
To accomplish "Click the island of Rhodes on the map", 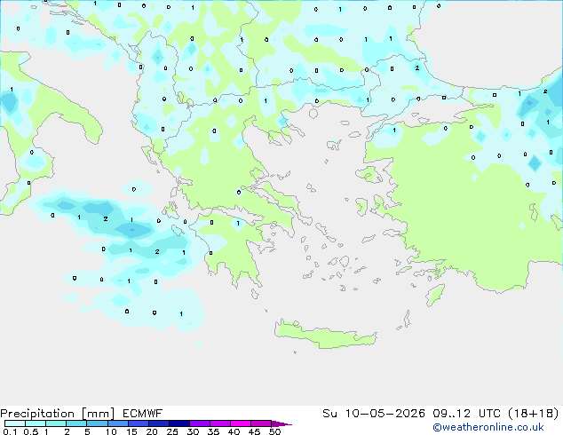I will (435, 295).
